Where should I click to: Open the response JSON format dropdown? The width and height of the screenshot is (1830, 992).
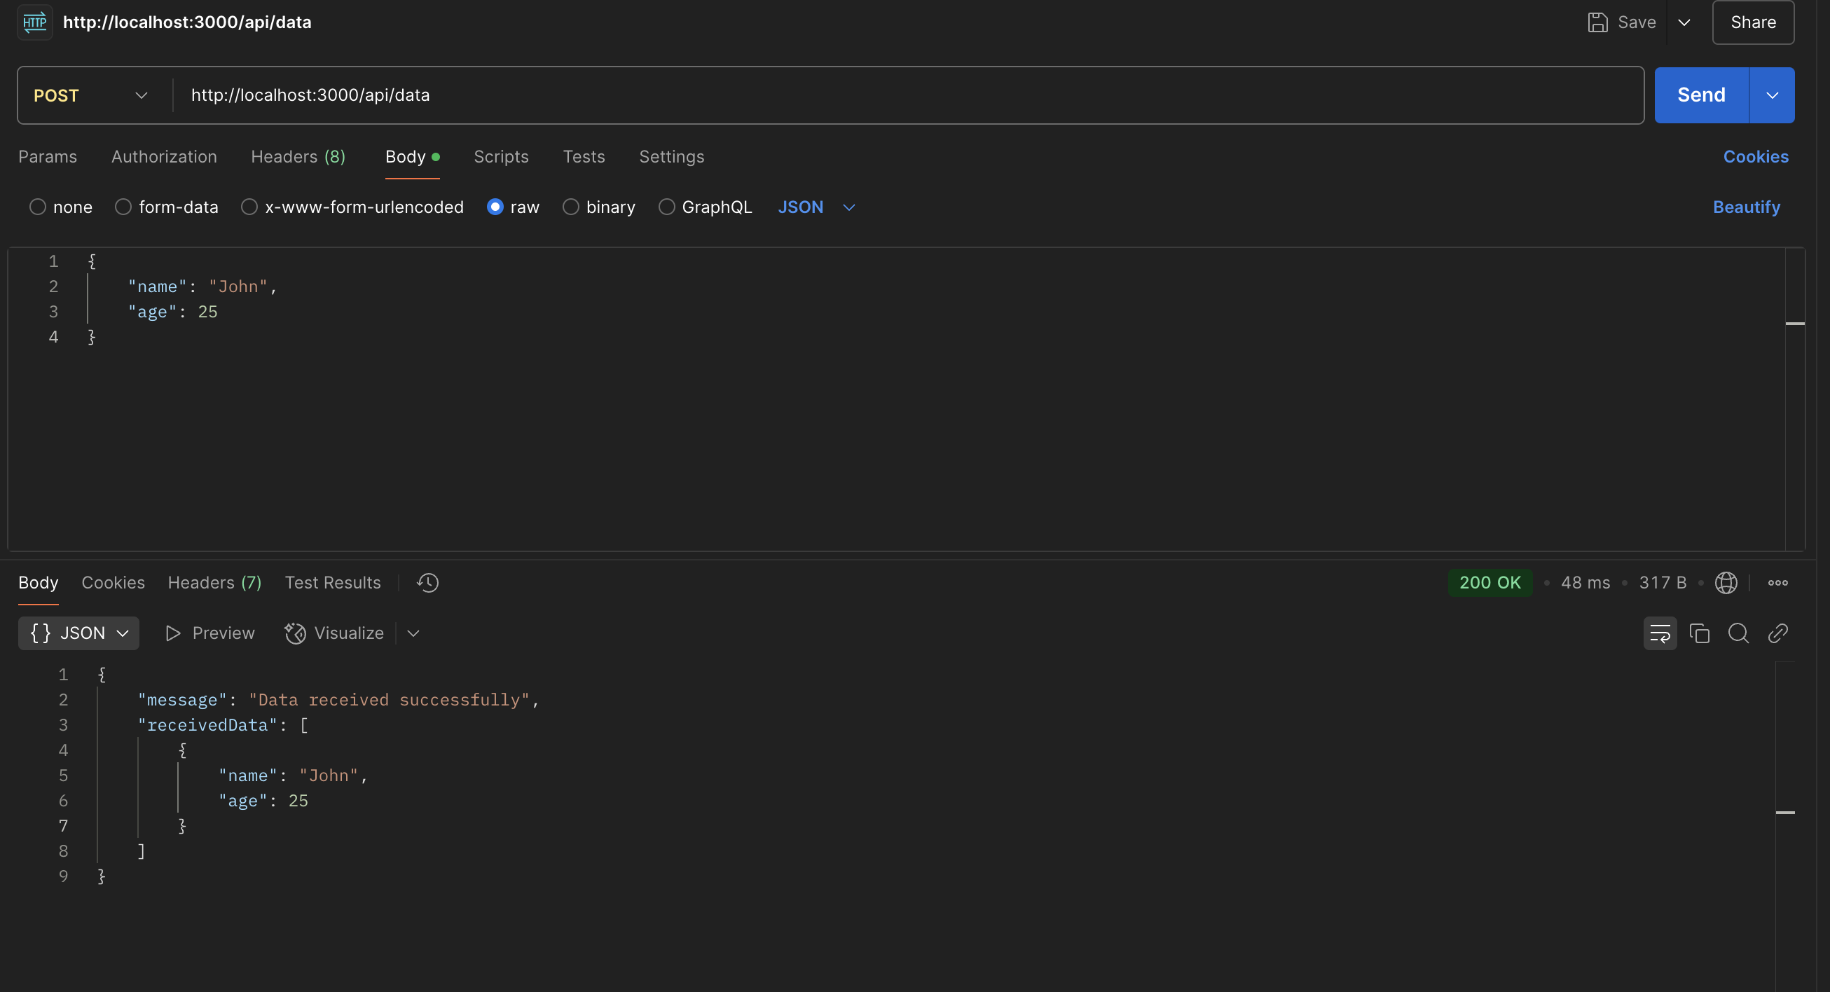[79, 633]
